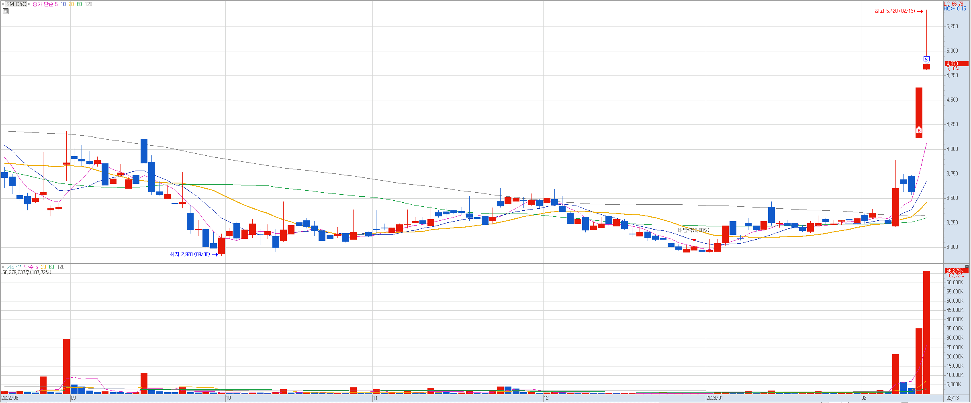Toggle the square marker before 거래량
971x403 pixels.
coord(3,267)
